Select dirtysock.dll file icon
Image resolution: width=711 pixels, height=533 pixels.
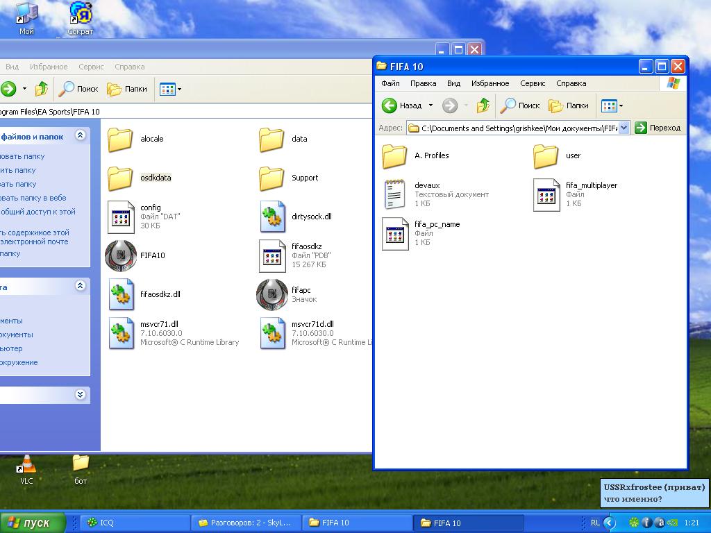272,217
